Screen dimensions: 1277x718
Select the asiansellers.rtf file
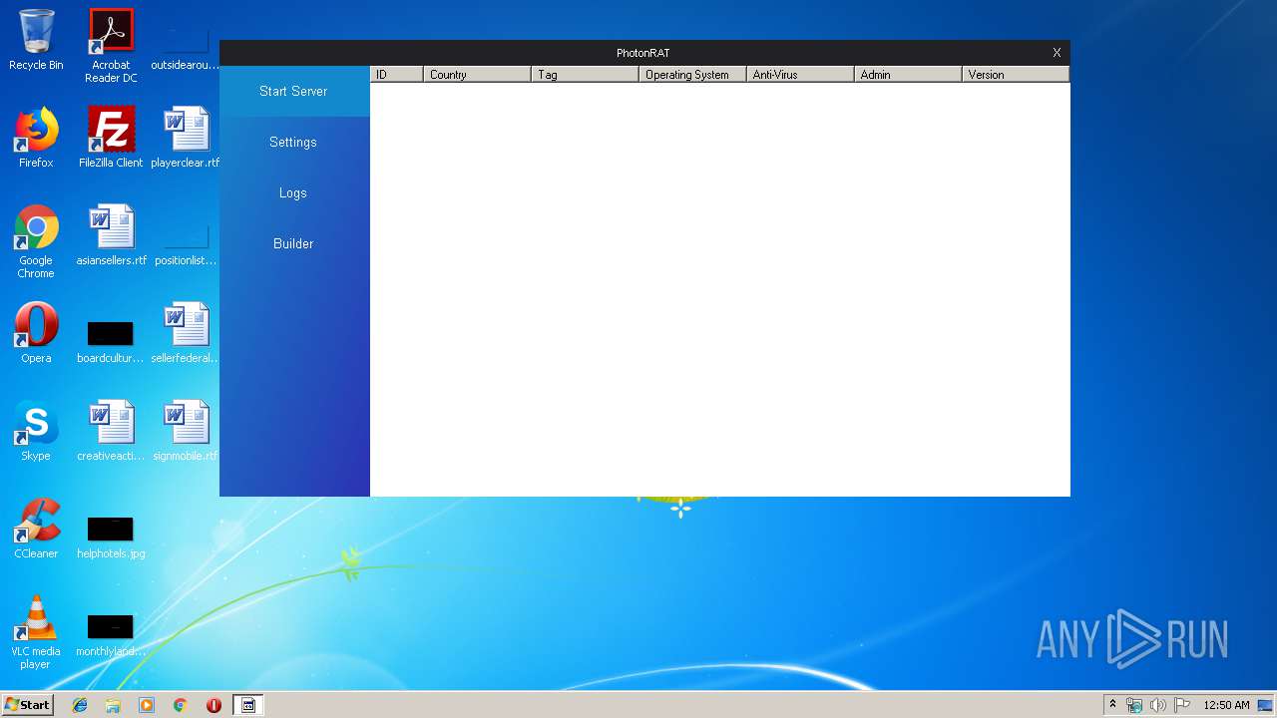pyautogui.click(x=111, y=236)
